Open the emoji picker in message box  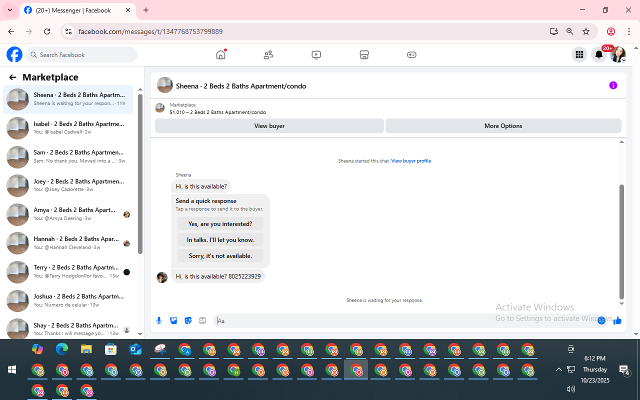[x=601, y=320]
